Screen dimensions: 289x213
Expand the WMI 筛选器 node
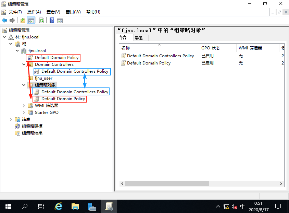point(24,106)
